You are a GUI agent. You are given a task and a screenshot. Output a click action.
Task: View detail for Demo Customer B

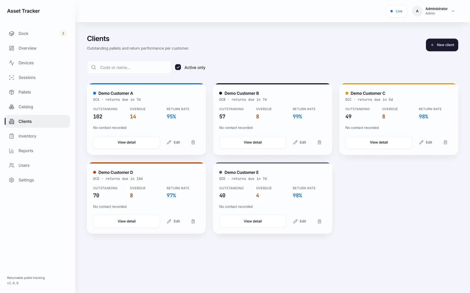[253, 142]
